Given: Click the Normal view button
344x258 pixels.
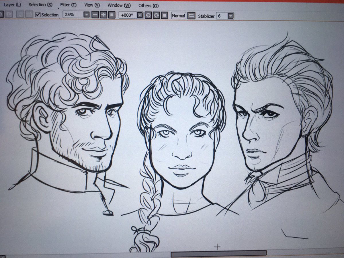Looking at the screenshot, I should 178,16.
